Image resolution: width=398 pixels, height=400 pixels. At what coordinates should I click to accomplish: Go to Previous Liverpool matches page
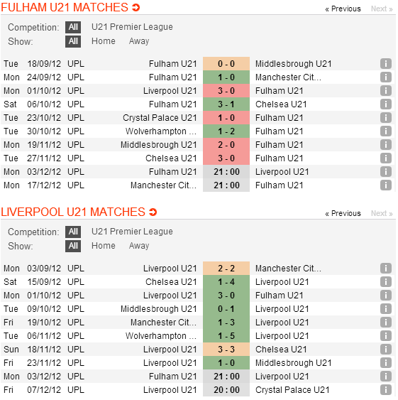tap(343, 214)
